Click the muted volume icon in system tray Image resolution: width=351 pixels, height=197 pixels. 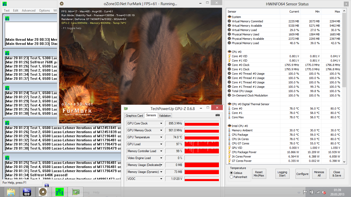coord(324,192)
